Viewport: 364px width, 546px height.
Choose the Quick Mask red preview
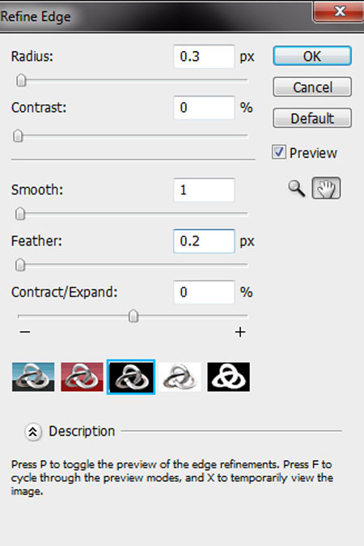coord(82,377)
